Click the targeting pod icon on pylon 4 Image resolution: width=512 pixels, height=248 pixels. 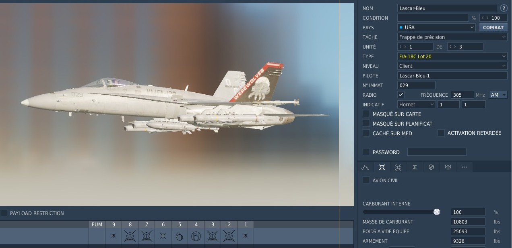pos(196,236)
